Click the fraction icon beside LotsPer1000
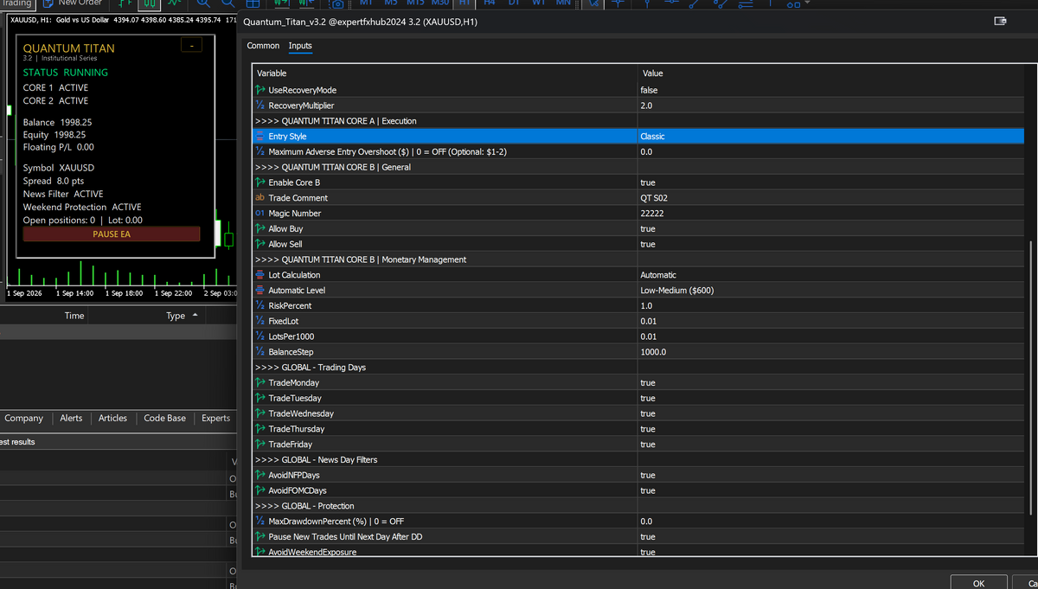 point(260,336)
